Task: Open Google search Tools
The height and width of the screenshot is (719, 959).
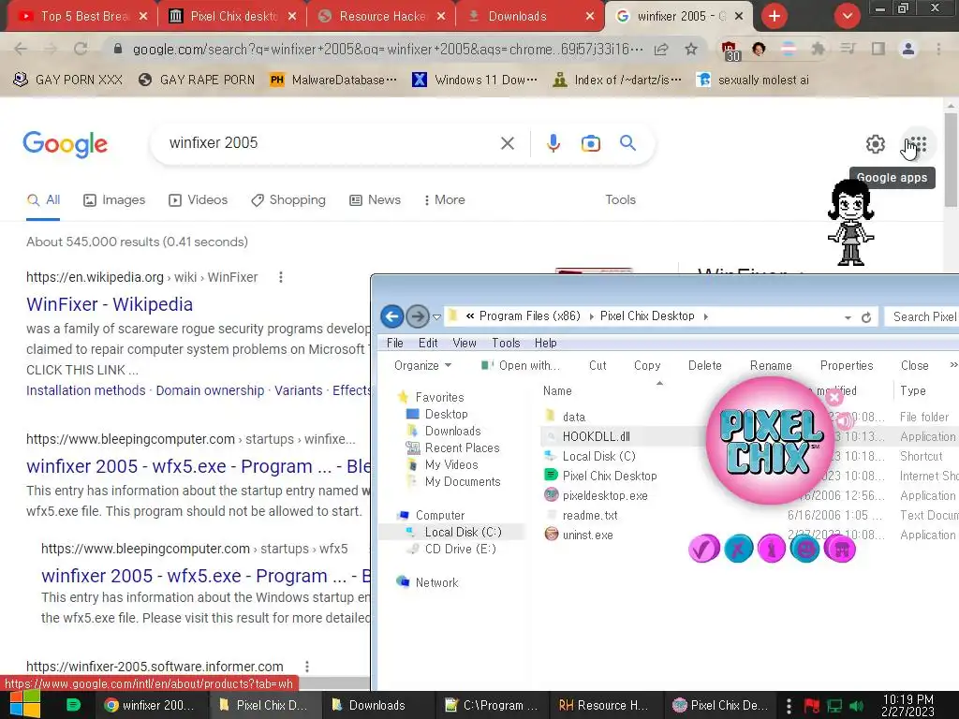Action: (x=620, y=200)
